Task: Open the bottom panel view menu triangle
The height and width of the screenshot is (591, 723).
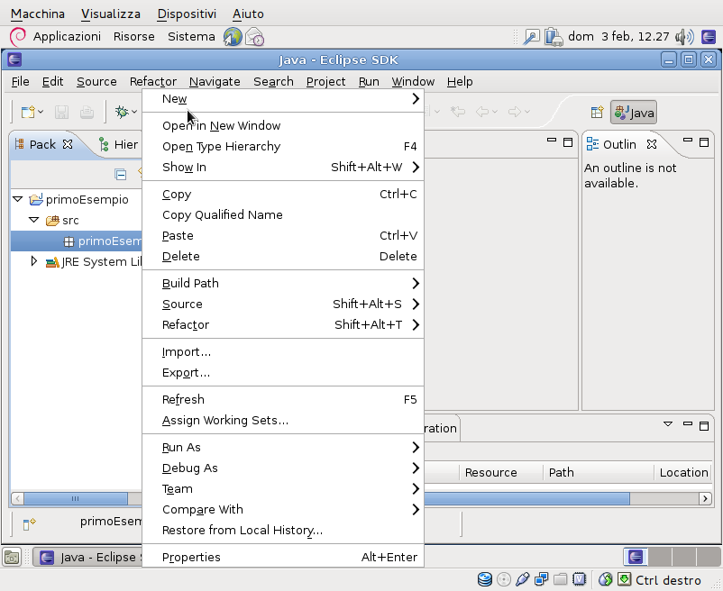Action: coord(668,423)
